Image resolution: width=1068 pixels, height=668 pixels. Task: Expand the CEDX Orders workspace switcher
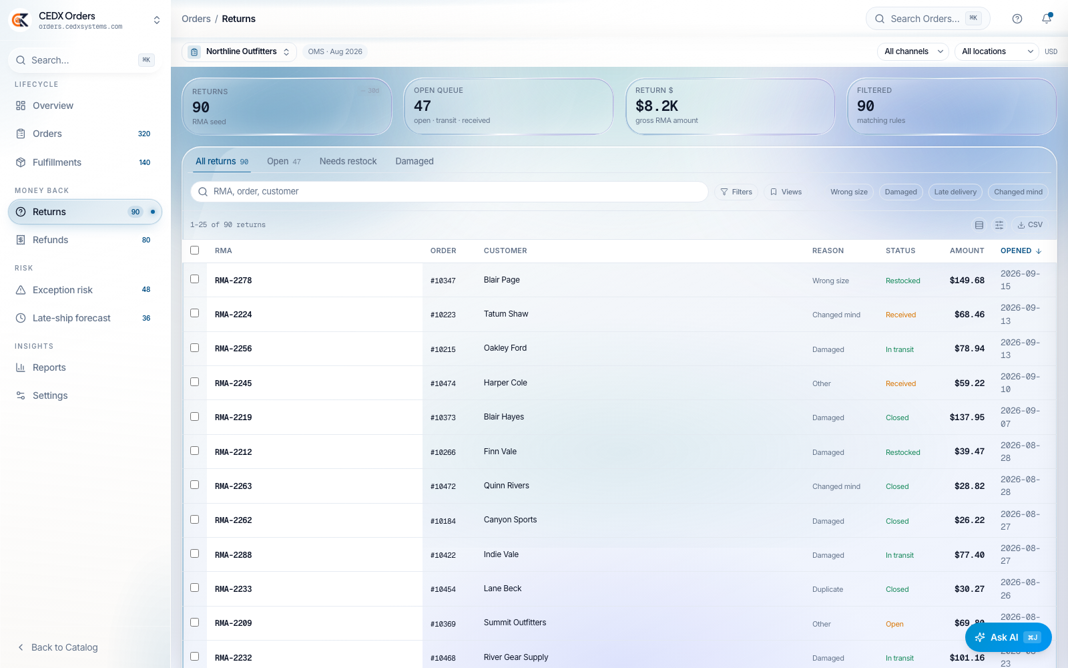tap(157, 20)
